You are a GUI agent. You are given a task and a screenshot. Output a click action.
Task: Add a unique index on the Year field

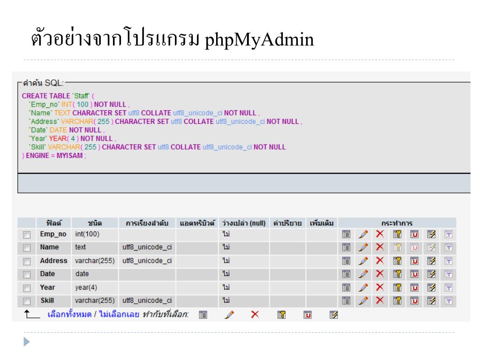(415, 287)
